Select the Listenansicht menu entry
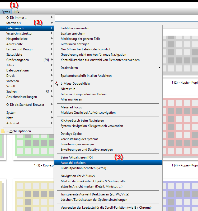The image size is (198, 211). point(27,28)
